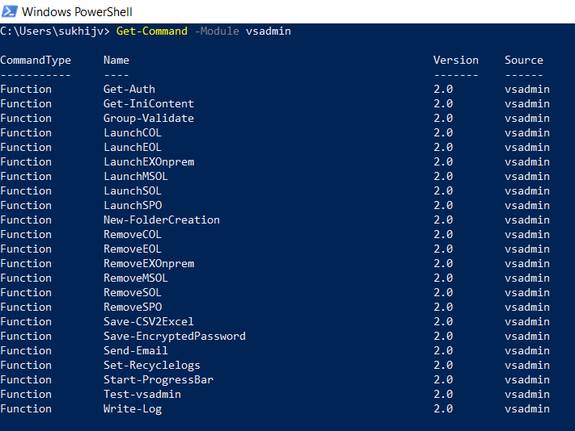This screenshot has height=431, width=575.
Task: Click the Windows PowerShell window title text
Action: 77,12
